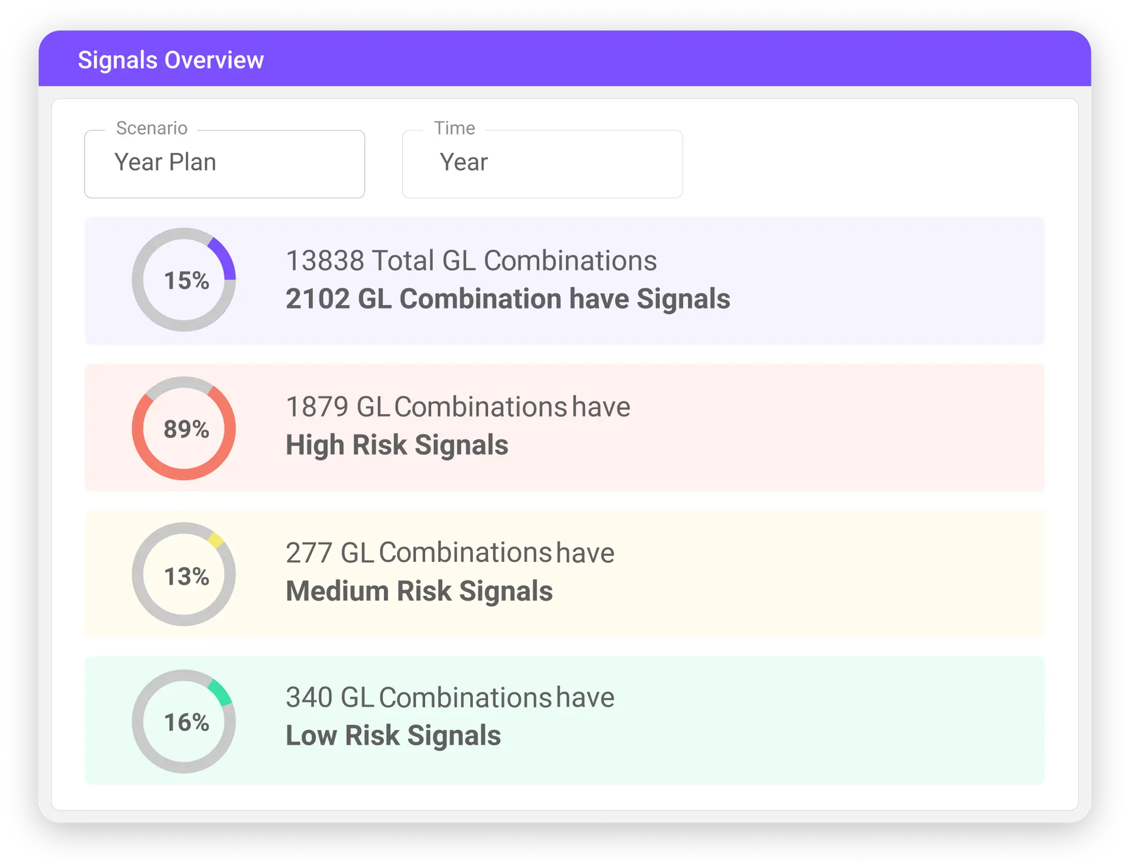This screenshot has width=1129, height=868.
Task: Open the Medium Risk Signals label
Action: pyautogui.click(x=419, y=591)
